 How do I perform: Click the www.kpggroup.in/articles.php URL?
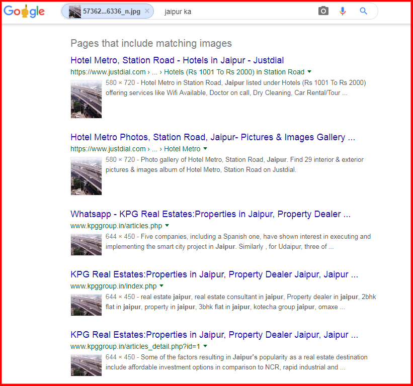(x=116, y=226)
